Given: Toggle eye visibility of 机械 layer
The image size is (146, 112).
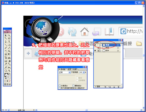Looking at the screenshot, I should click(95, 45).
